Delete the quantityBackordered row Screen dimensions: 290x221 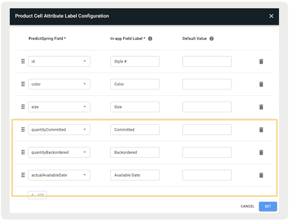point(261,153)
